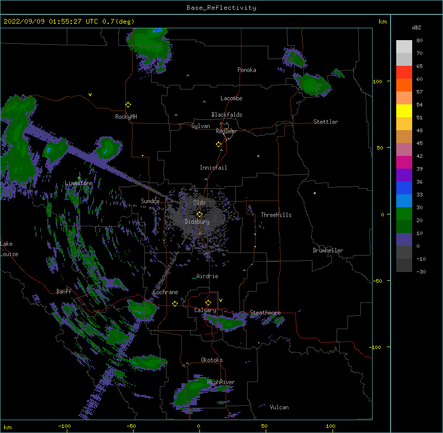443x433 pixels.
Task: Click the Vulcan town label
Action: [x=279, y=407]
